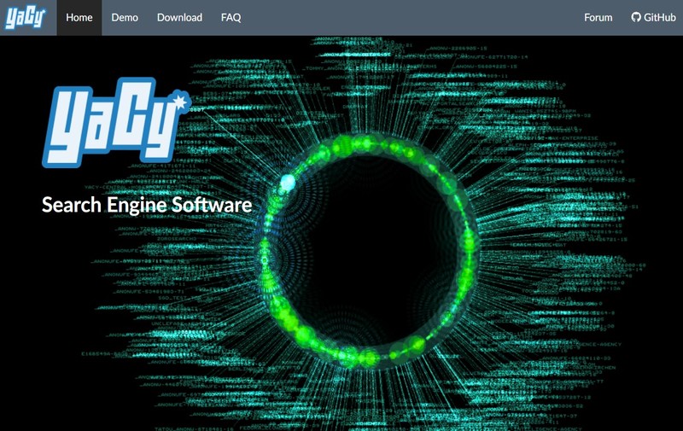Visit the Forum link
The width and height of the screenshot is (683, 431).
click(x=598, y=17)
